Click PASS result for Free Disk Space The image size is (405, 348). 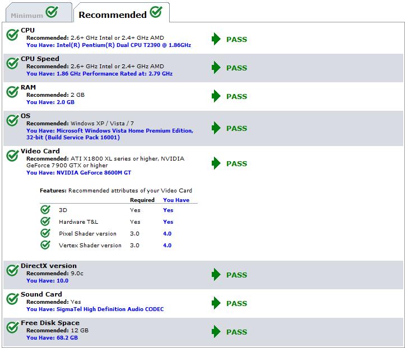coord(236,332)
